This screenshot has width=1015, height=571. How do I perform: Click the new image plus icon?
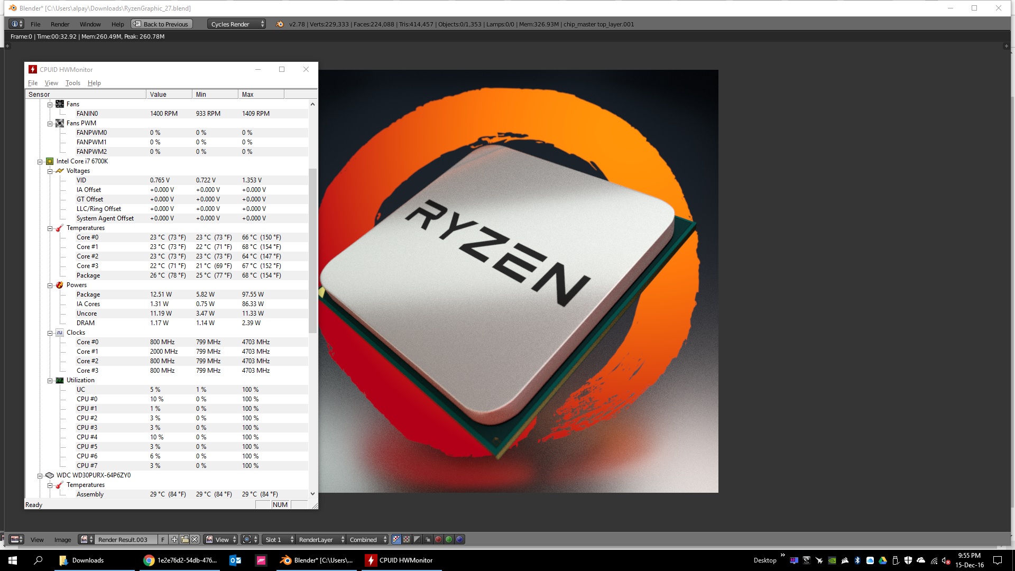click(174, 539)
